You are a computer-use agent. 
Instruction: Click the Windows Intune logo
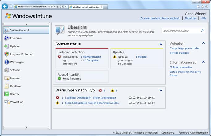pos(28,16)
